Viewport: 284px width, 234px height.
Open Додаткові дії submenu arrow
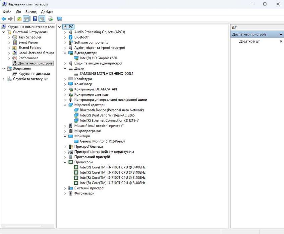coord(281,41)
